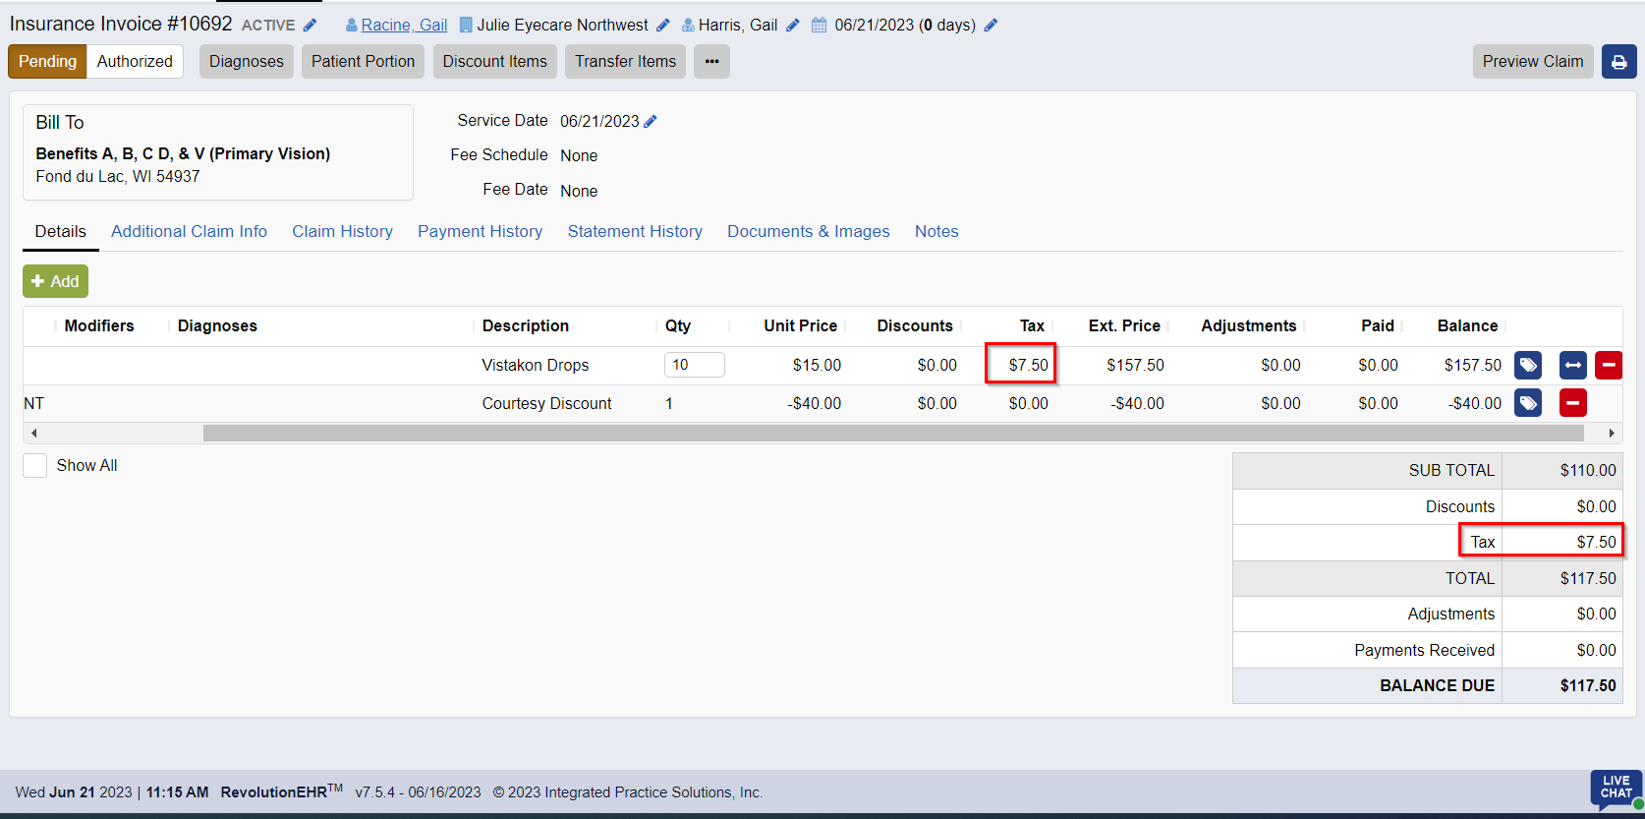Screen dimensions: 1645x819
Task: Remove the Courtesy Discount line item
Action: pos(1572,403)
